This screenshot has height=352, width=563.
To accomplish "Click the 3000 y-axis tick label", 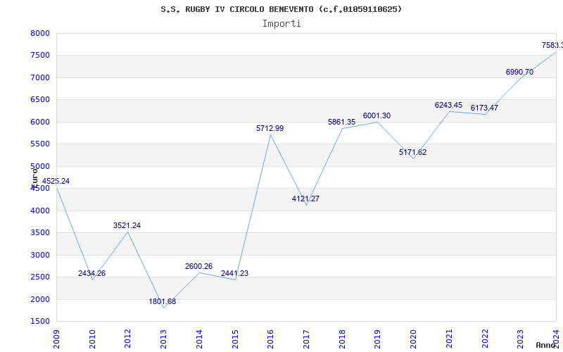I will [x=40, y=255].
